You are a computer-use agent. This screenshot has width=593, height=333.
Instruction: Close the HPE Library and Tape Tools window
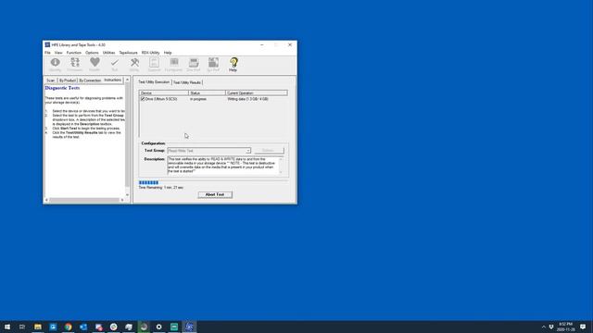tap(290, 44)
